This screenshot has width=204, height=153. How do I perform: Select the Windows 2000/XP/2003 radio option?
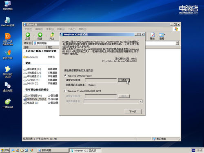[65, 75]
